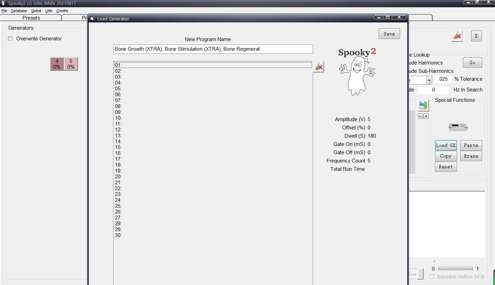Open the Database menu
This screenshot has height=285, width=495.
[19, 11]
